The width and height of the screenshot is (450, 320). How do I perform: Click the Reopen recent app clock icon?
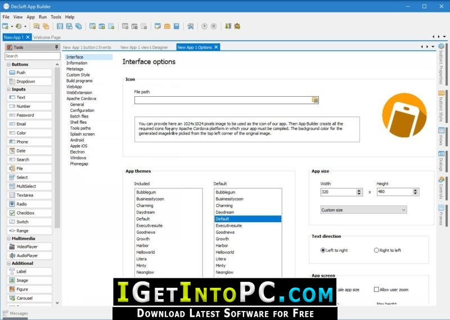(x=19, y=26)
